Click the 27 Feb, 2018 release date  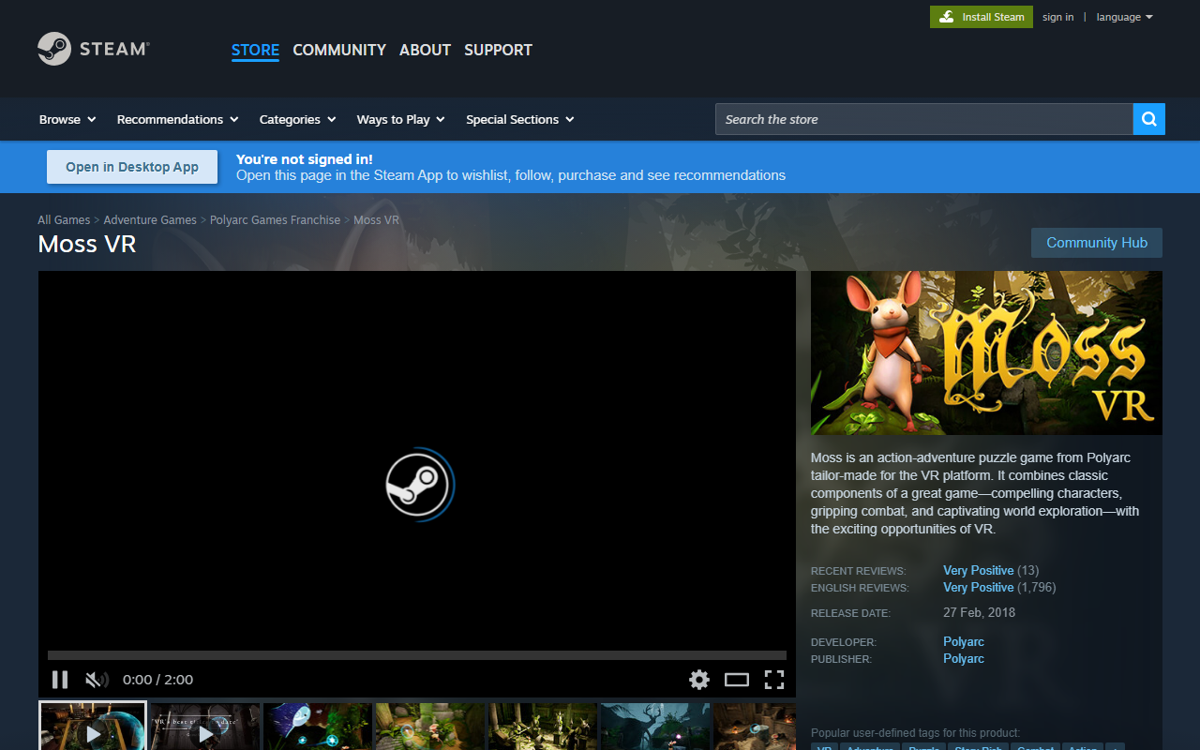click(979, 612)
